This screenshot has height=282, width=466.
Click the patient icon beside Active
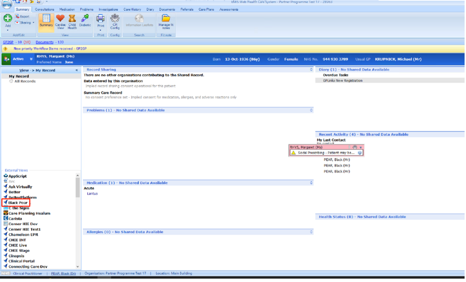click(6, 59)
